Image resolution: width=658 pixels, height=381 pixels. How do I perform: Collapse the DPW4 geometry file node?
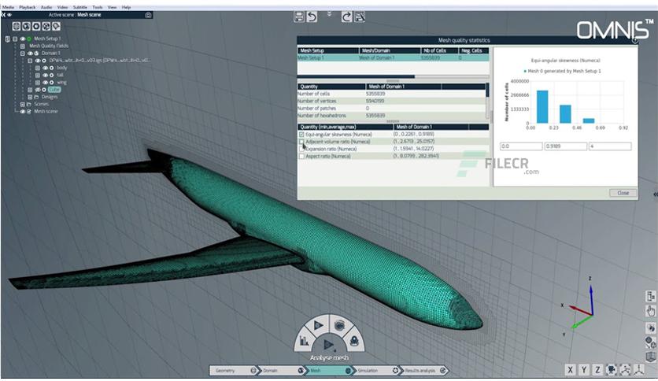point(30,61)
